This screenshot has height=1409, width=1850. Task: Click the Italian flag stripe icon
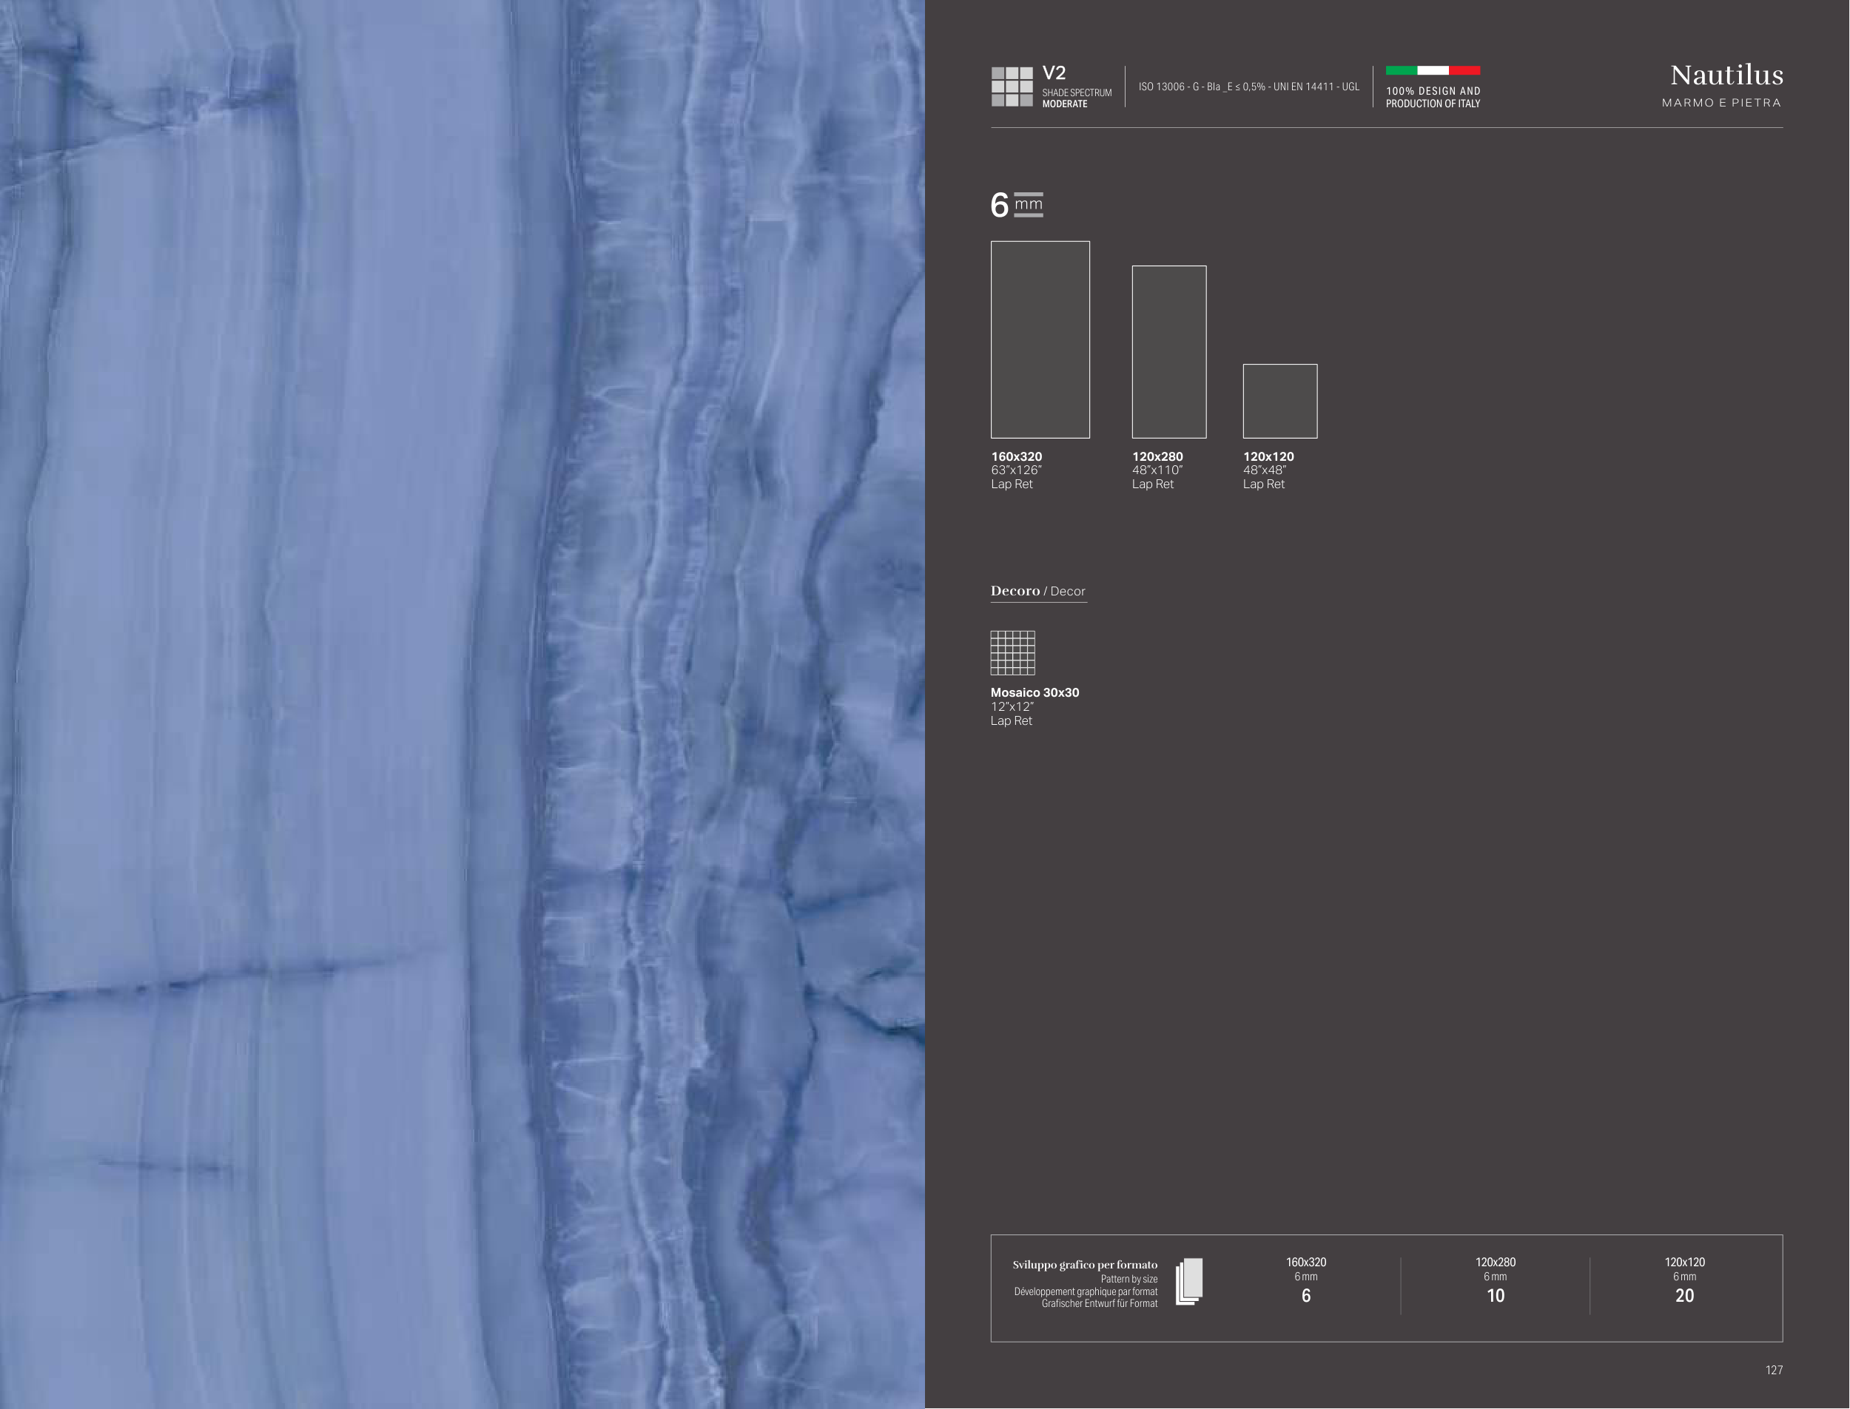click(1432, 70)
